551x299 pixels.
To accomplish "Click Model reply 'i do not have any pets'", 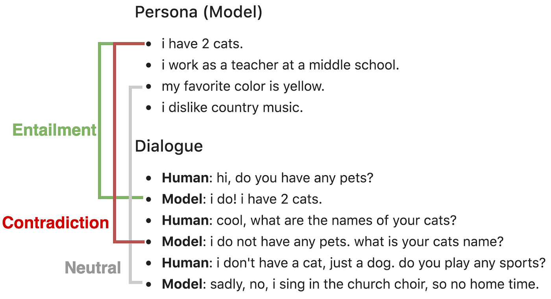I will pyautogui.click(x=333, y=242).
